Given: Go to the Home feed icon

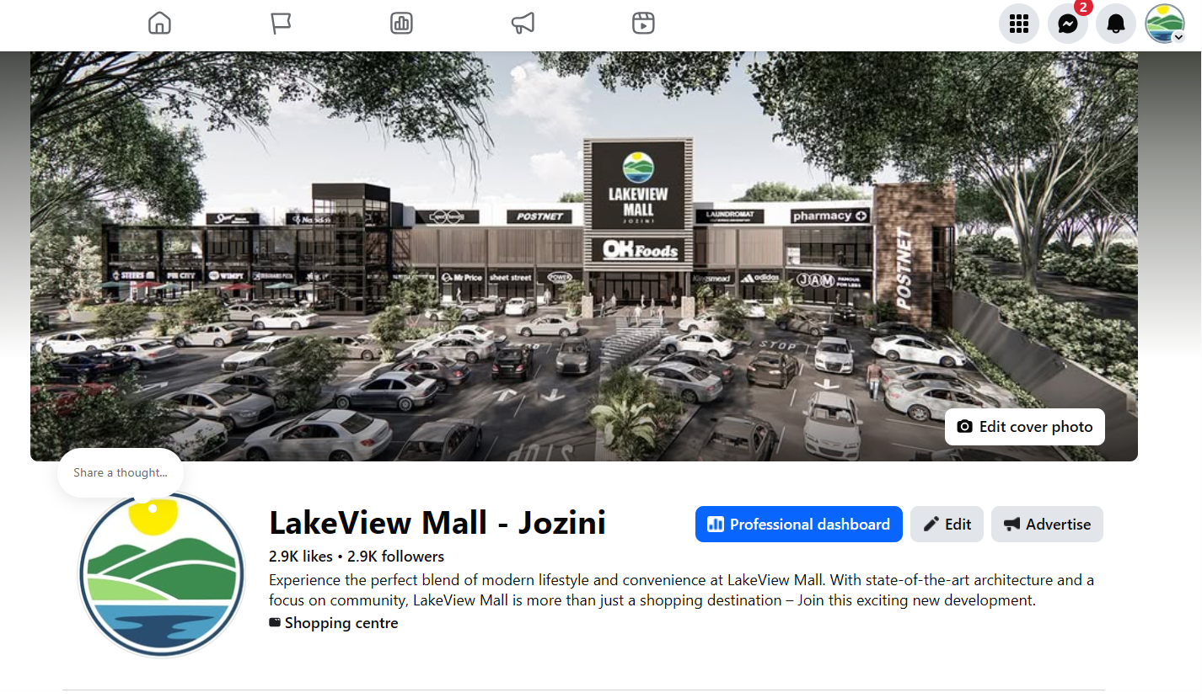Looking at the screenshot, I should (x=159, y=23).
